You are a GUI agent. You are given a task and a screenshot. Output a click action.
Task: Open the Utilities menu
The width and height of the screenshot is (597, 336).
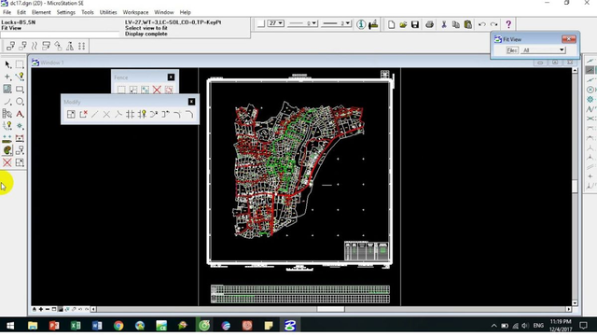108,12
